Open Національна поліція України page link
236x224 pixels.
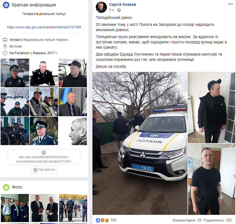(x=45, y=40)
